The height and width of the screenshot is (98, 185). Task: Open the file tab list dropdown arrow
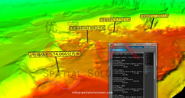[x=155, y=50]
